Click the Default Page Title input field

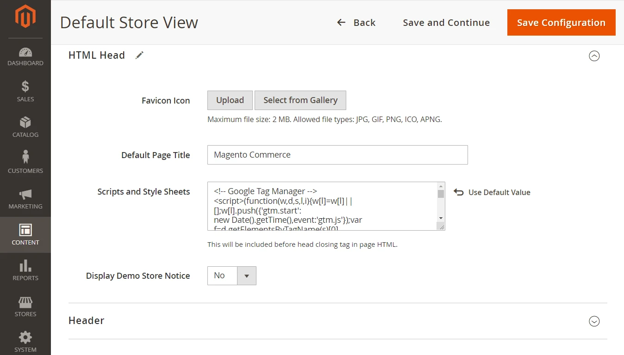337,155
